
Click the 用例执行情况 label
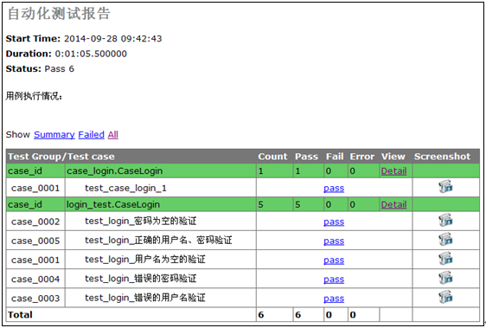(34, 96)
